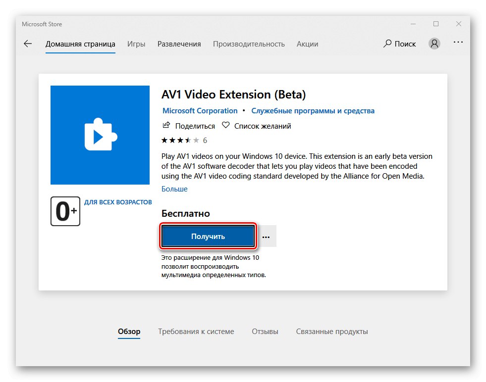Open the Microsoft Corporation publisher link
Screen dimensions: 486x382
pos(200,111)
